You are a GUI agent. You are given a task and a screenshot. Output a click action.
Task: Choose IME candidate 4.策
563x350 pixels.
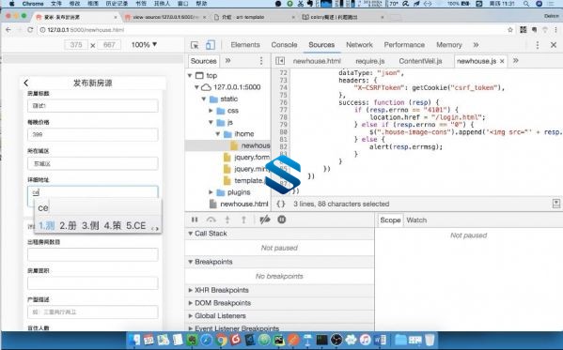point(113,225)
